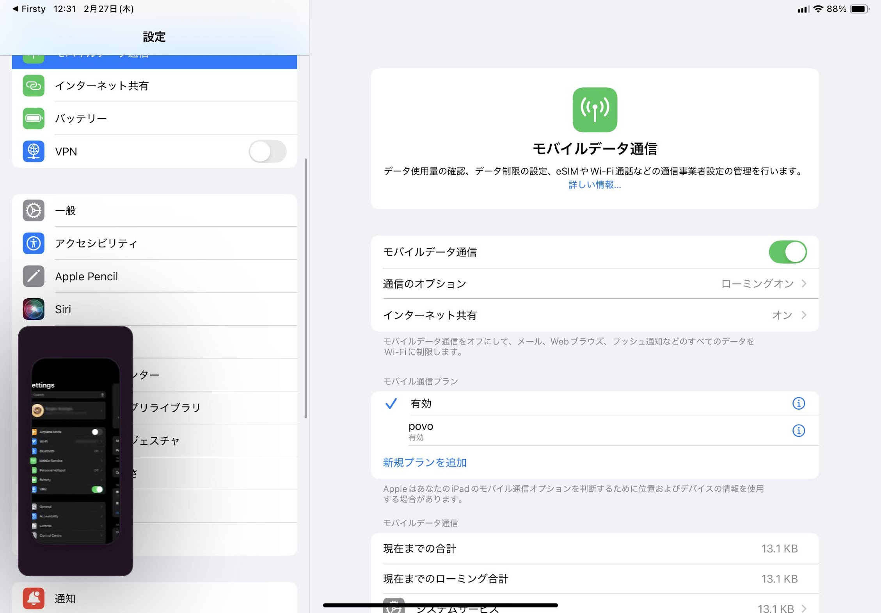Tap the Internet sharing link icon in sidebar
881x613 pixels.
click(33, 86)
